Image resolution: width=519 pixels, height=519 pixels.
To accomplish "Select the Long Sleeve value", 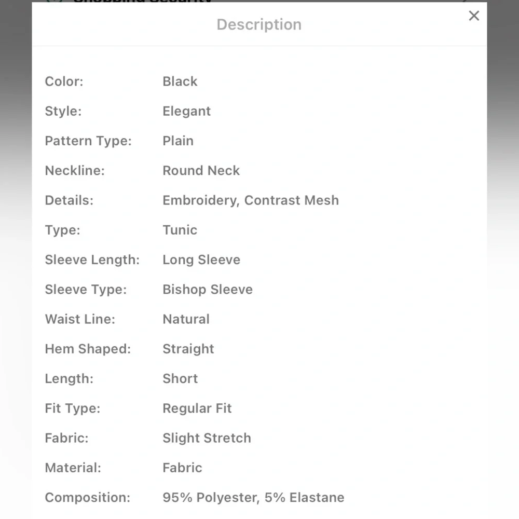I will tap(201, 259).
